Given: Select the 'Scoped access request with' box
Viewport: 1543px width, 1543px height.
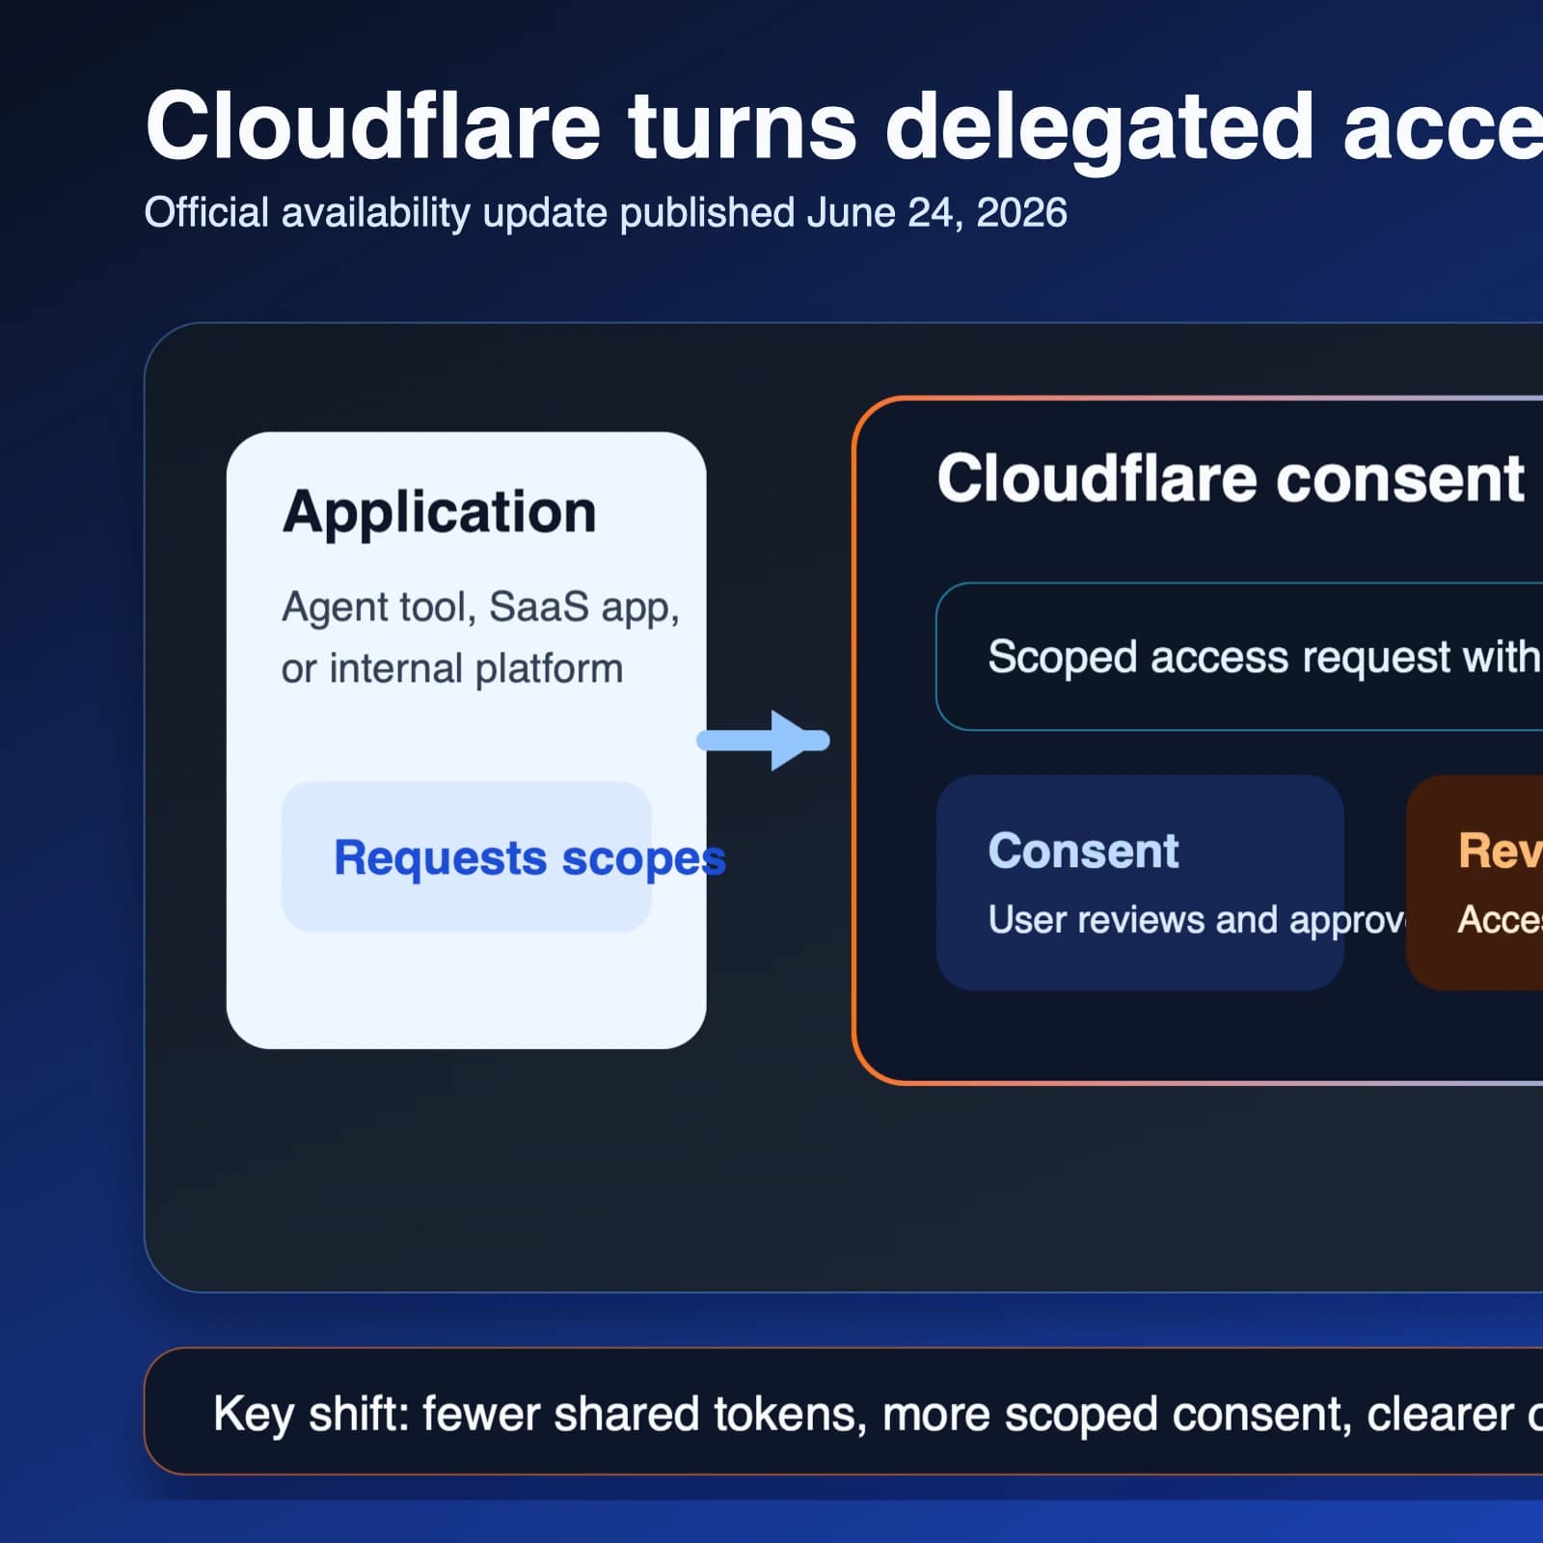Looking at the screenshot, I should (1239, 657).
